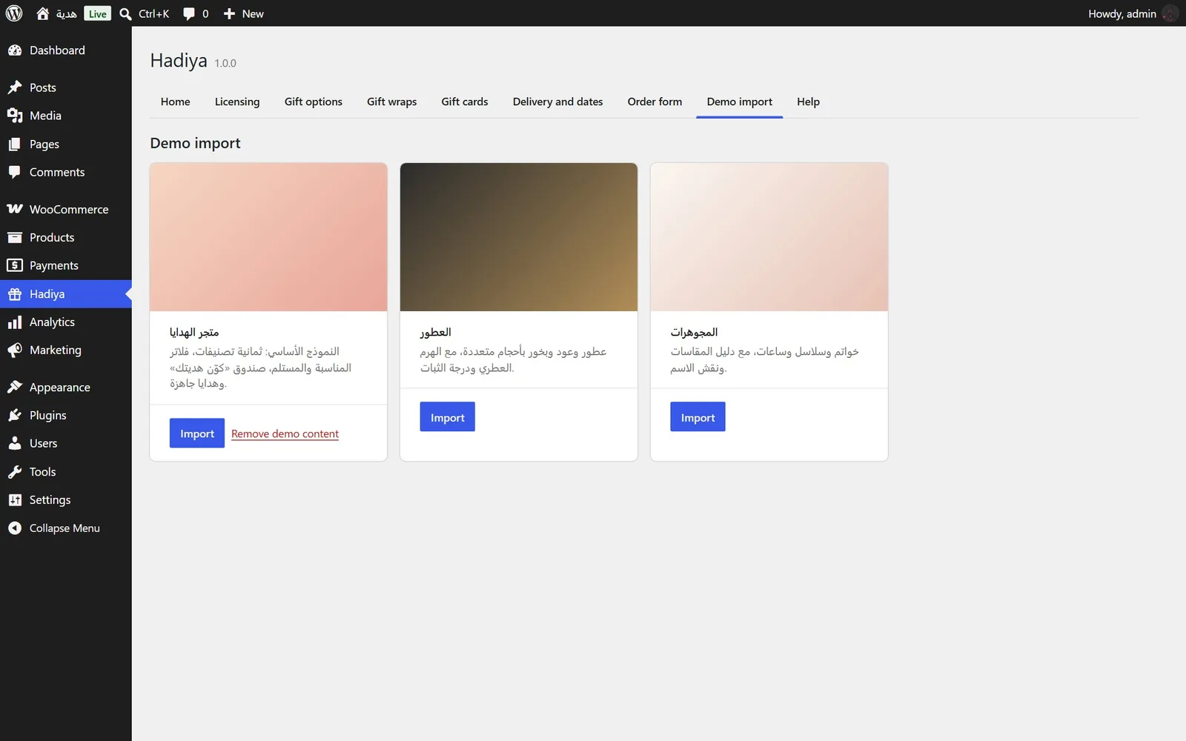Click the WordPress logo icon
1186x741 pixels.
[x=14, y=13]
